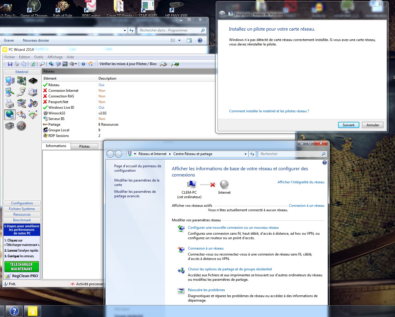Select the Video monitor icon in Matériel panel
Viewport: 395px width, 317px height.
click(x=10, y=92)
